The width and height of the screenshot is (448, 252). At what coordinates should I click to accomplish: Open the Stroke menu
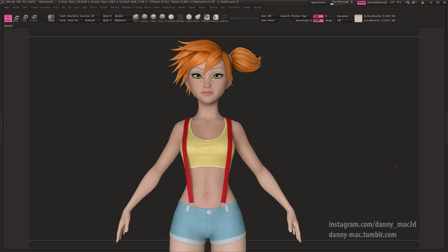click(x=202, y=7)
